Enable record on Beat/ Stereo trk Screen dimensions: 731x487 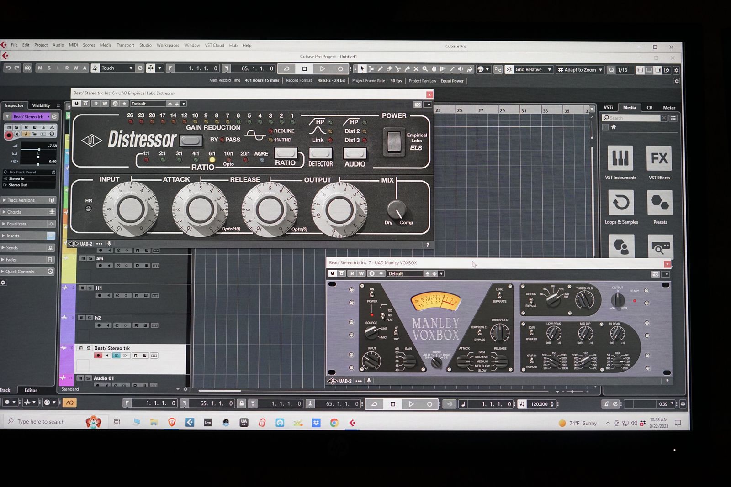click(x=98, y=356)
